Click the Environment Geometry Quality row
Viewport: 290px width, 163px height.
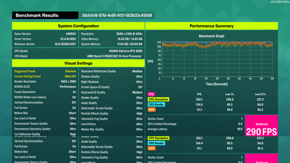pyautogui.click(x=45, y=129)
